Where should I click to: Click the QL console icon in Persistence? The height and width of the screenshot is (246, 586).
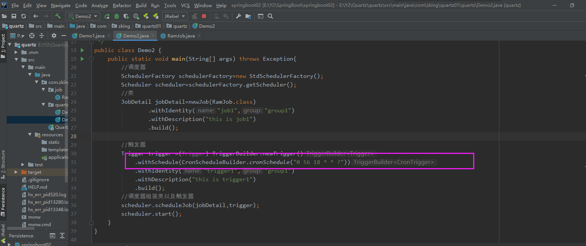52,236
